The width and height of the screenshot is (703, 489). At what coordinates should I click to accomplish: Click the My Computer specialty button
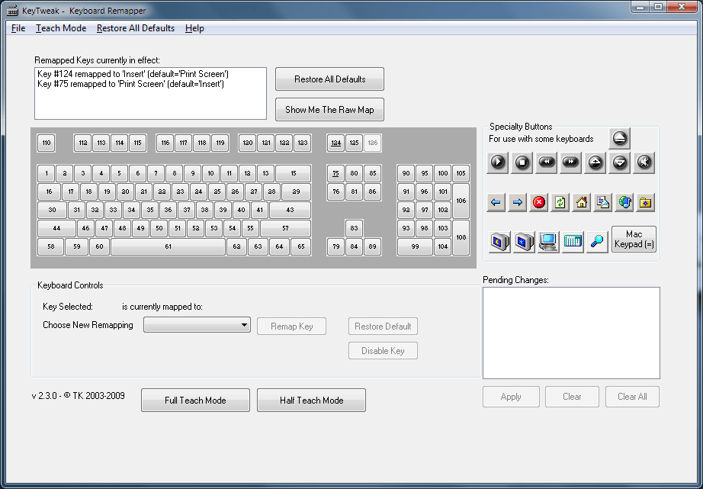pos(548,242)
